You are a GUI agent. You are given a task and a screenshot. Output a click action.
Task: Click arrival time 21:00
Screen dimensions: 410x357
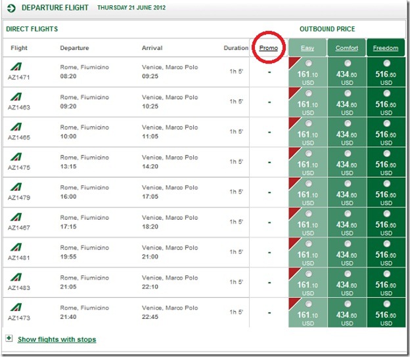[150, 257]
